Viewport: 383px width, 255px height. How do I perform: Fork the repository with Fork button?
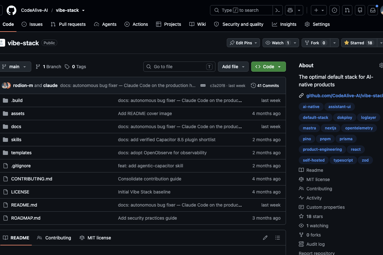click(316, 43)
